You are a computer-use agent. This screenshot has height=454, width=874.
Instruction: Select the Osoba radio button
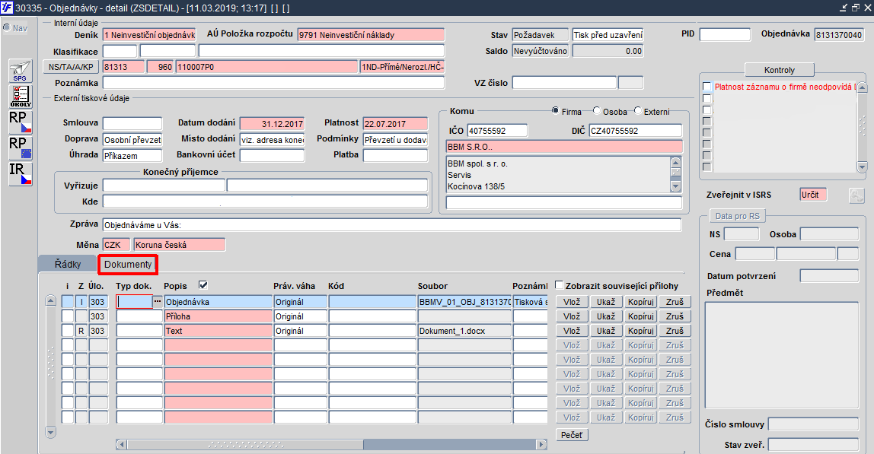[x=596, y=111]
